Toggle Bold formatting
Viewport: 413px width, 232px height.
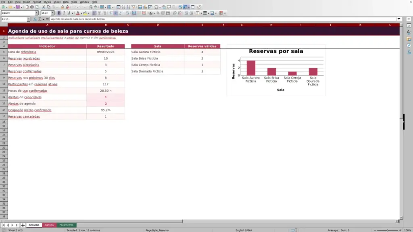point(59,13)
